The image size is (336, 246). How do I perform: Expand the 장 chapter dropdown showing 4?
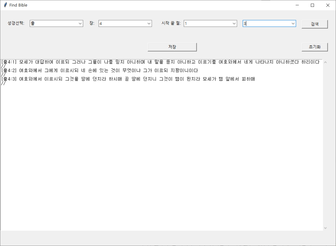point(149,23)
